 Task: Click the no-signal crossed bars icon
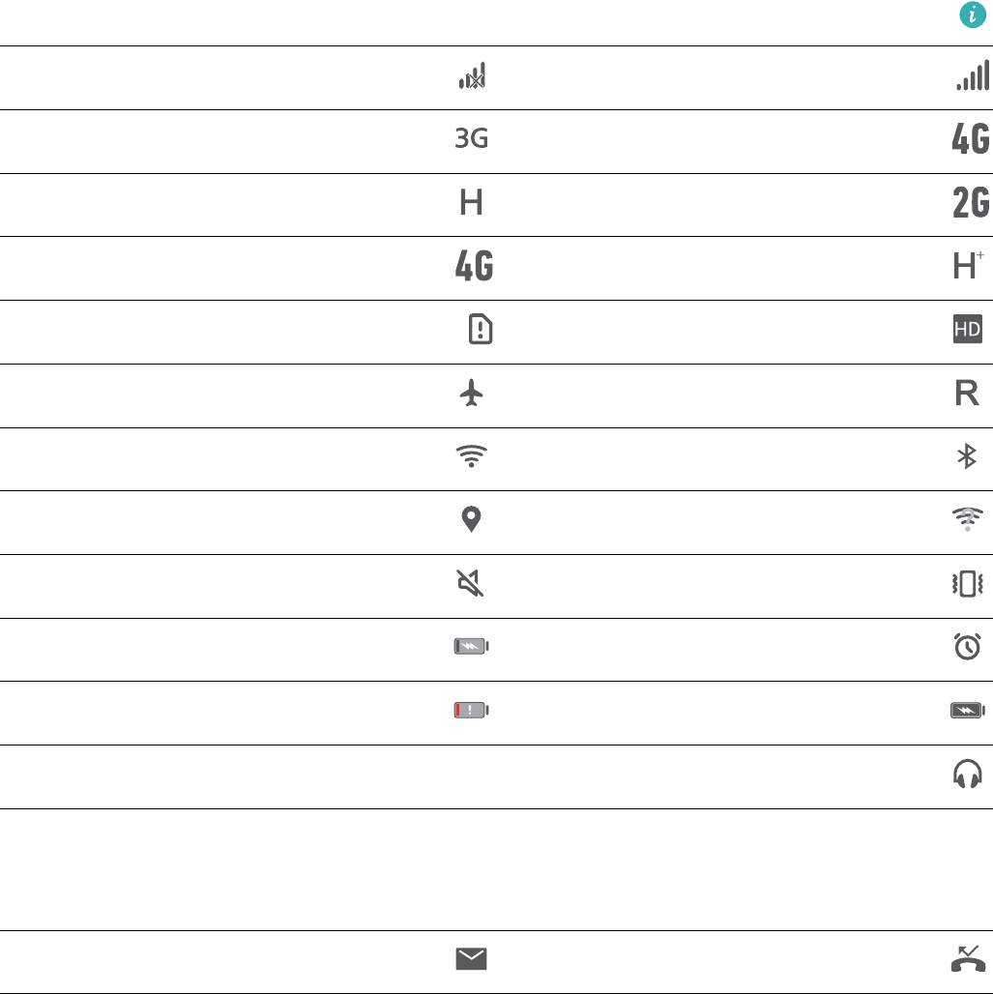[472, 76]
